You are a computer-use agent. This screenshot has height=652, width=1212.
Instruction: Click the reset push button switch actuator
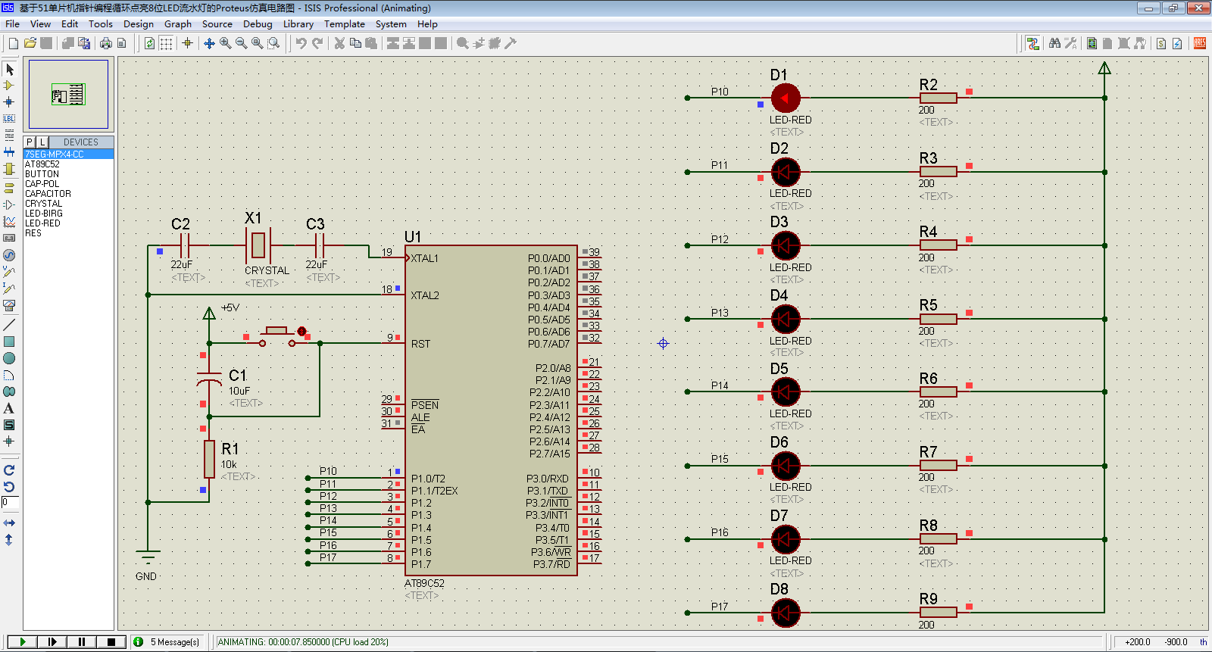click(x=276, y=331)
